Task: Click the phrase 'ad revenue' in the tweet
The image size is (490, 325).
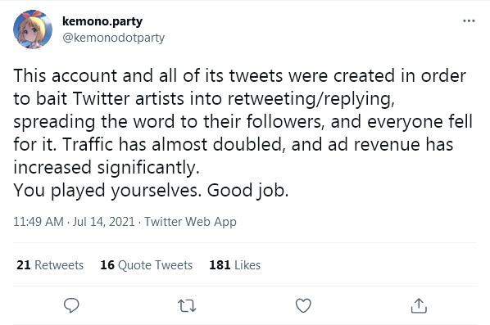Action: click(x=374, y=145)
